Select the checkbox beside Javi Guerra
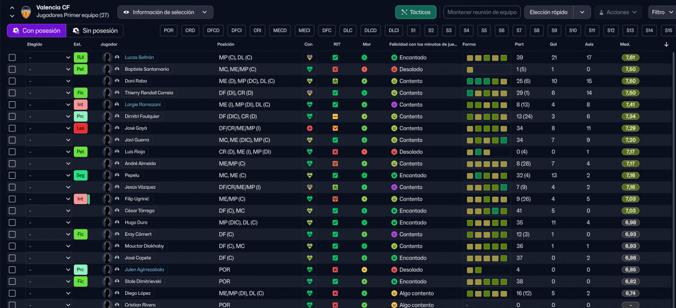676x308 pixels. [12, 140]
